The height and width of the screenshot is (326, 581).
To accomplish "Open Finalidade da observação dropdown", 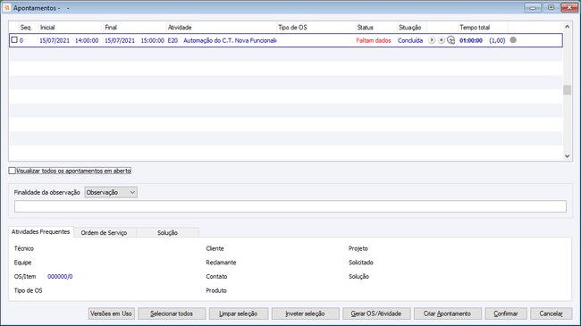I will tap(111, 192).
